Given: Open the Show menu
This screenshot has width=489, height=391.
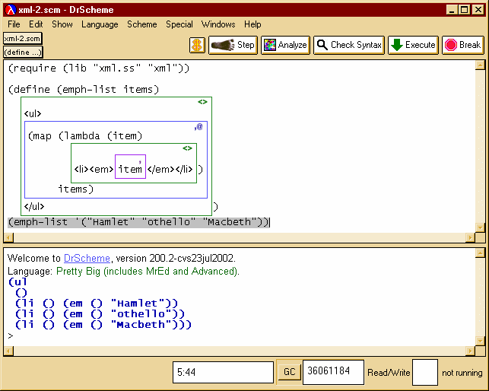Looking at the screenshot, I should point(62,24).
